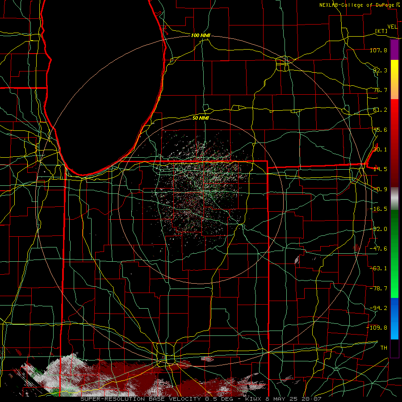Click the TH label on the scale

click(x=384, y=348)
